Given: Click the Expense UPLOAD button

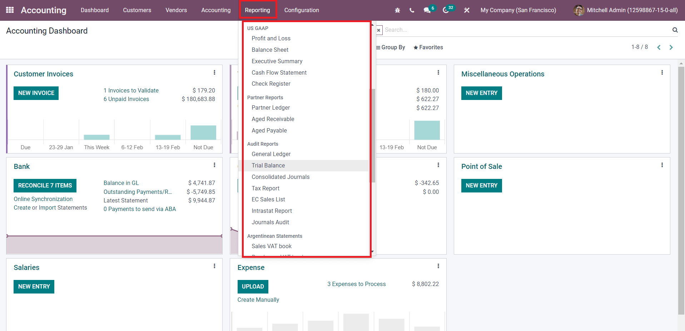Looking at the screenshot, I should coord(253,287).
